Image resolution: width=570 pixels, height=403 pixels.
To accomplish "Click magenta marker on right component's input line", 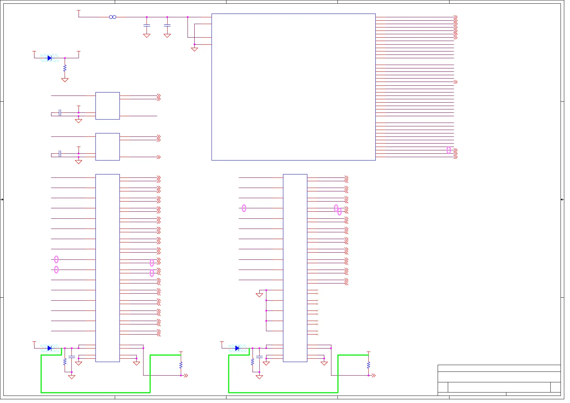I will 244,208.
